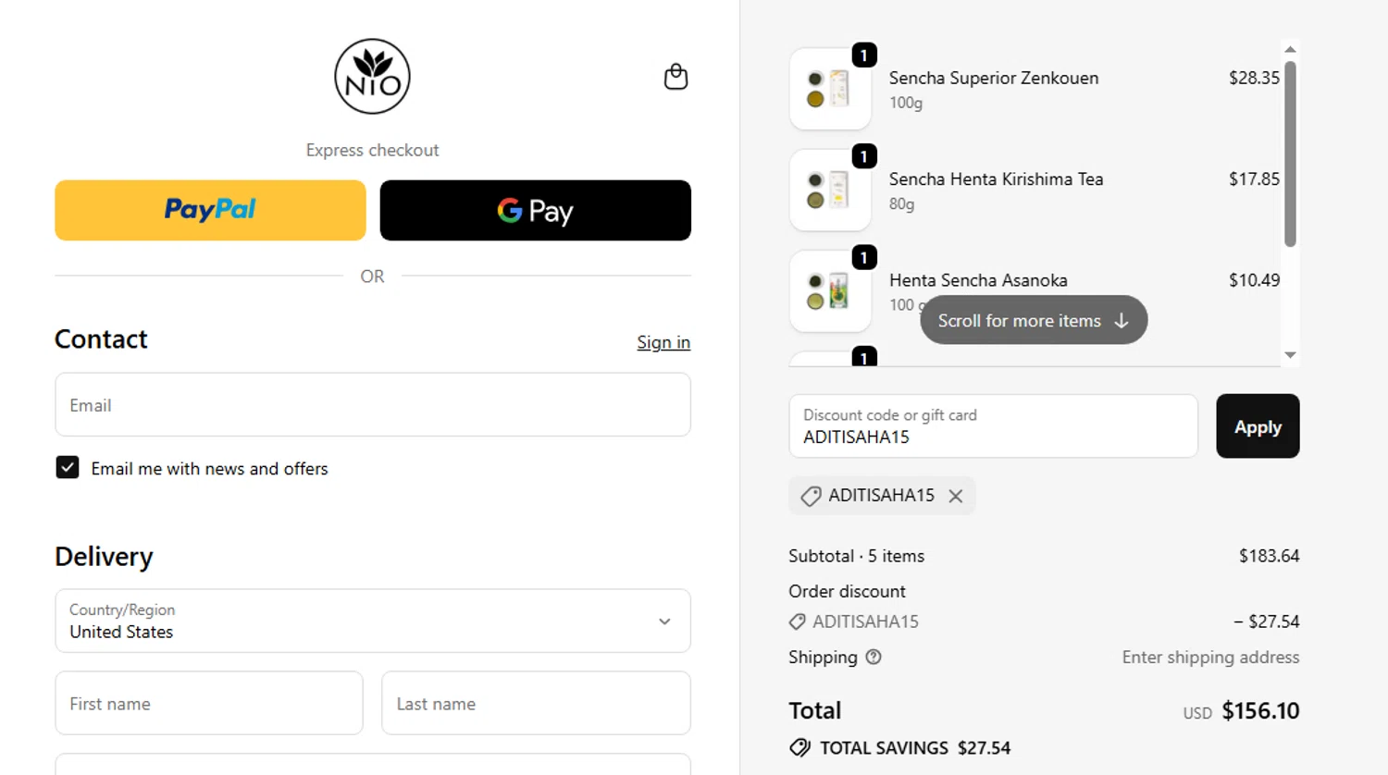This screenshot has width=1388, height=775.
Task: Click the quantity badge on Henta Sencha Asanoka
Action: coord(864,257)
